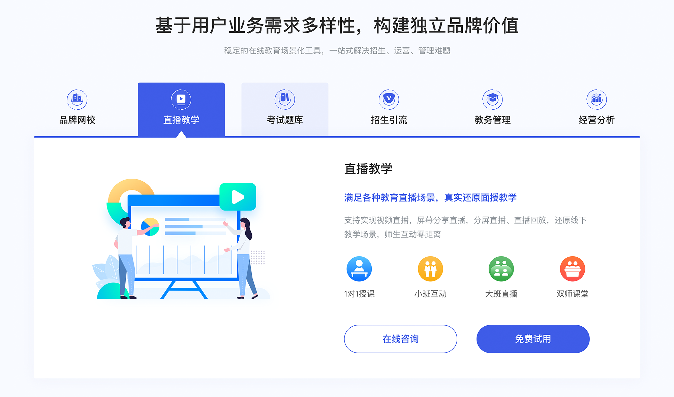Click the 考试题库 tab item
The width and height of the screenshot is (674, 397).
(284, 106)
